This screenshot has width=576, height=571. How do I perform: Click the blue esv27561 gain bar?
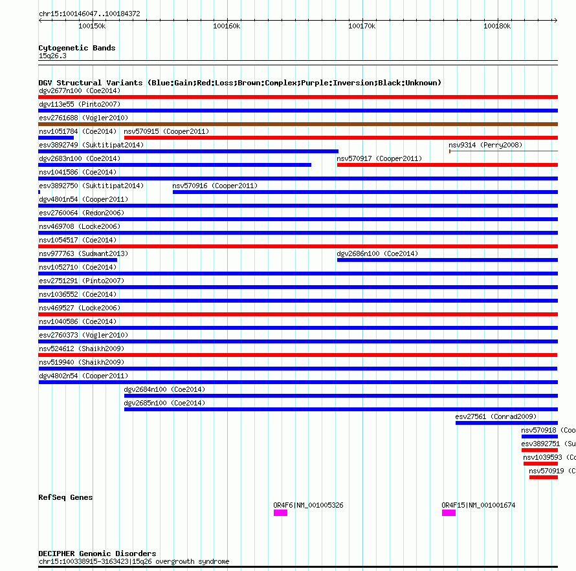pos(507,423)
